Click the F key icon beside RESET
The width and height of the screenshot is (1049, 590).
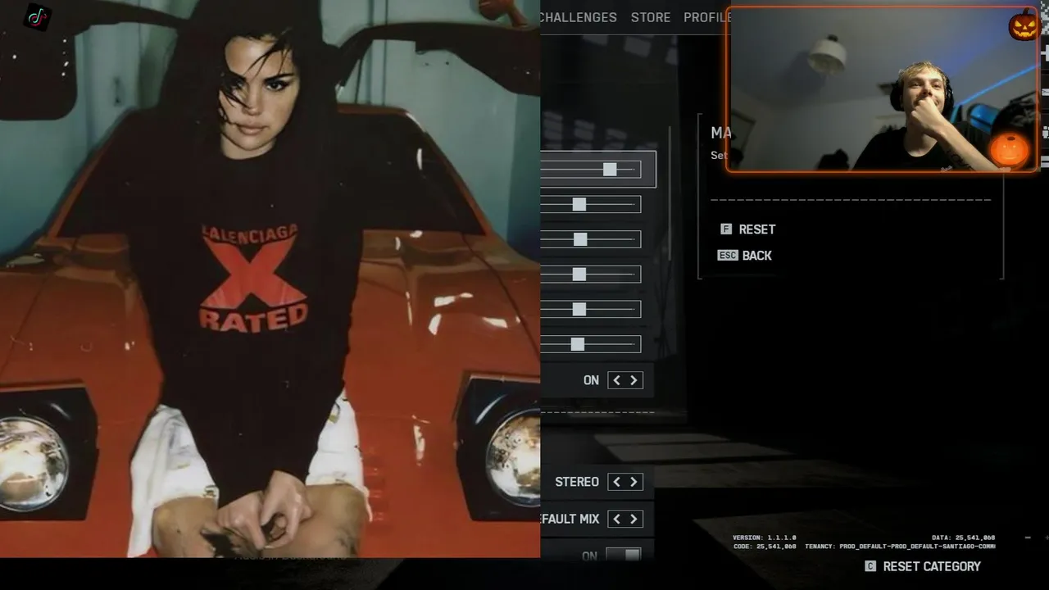pyautogui.click(x=725, y=229)
